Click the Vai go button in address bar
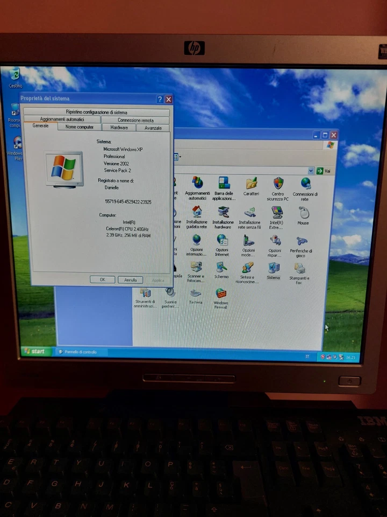The width and height of the screenshot is (387, 517). 324,171
